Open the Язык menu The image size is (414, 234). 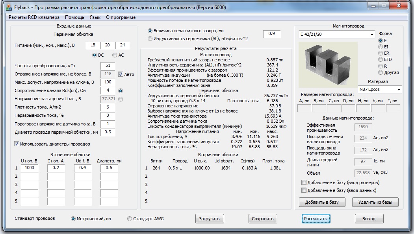95,17
